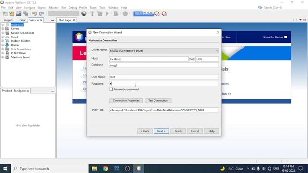Screen dimensions: 308x173
Task: Select the Selenium Server node
Action: coord(20,57)
